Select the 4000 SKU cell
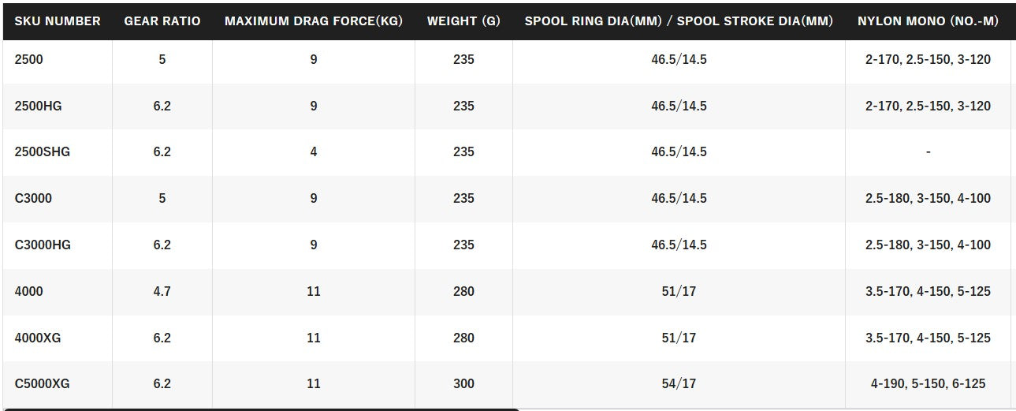This screenshot has width=1016, height=411. coord(29,291)
